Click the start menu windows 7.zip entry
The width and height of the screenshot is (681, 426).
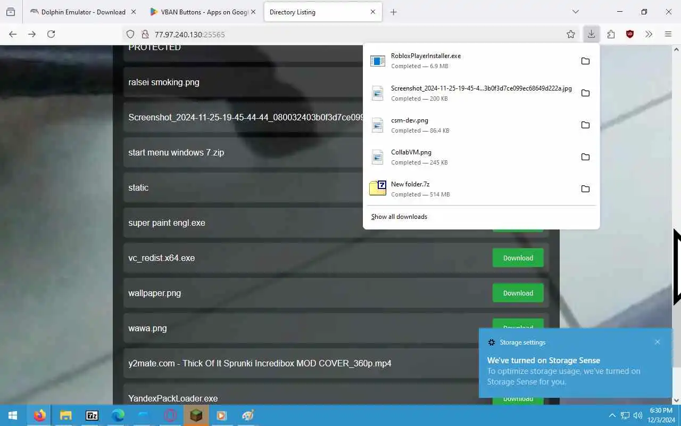pyautogui.click(x=176, y=152)
